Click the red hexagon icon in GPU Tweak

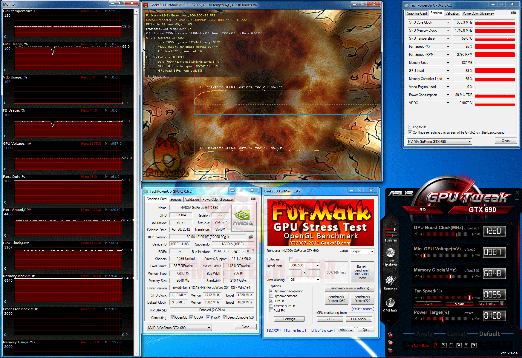390,342
